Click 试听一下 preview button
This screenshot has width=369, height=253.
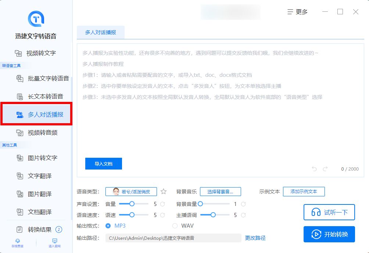(329, 212)
